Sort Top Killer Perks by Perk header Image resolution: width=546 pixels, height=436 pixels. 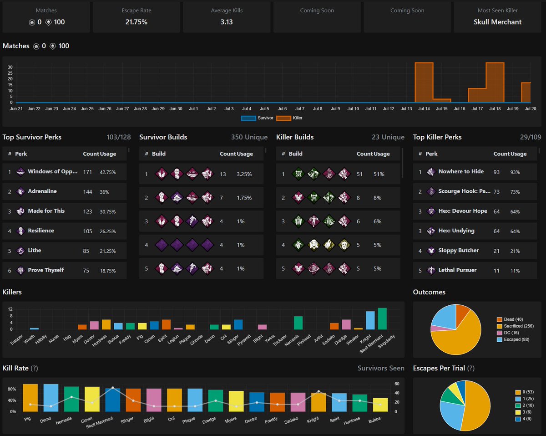pos(431,154)
